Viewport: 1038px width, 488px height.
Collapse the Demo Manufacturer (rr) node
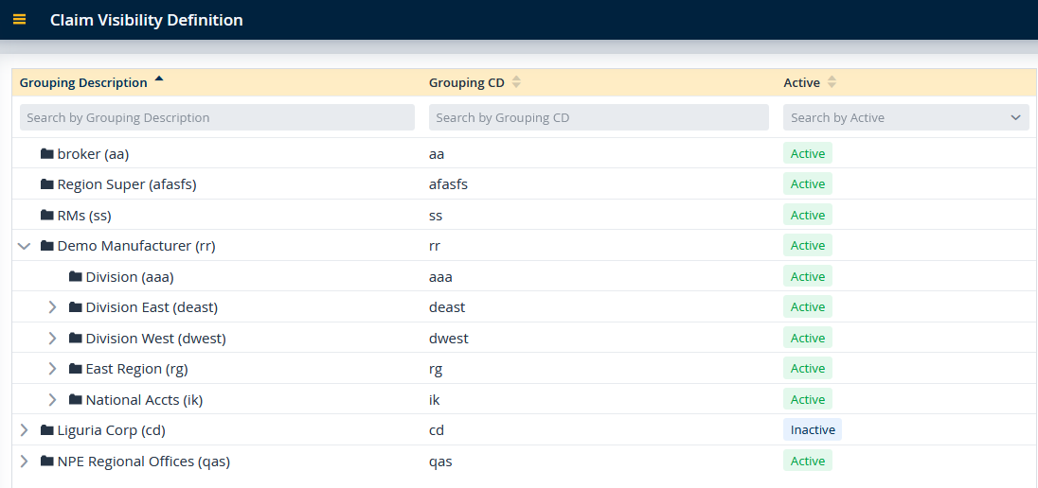[25, 246]
